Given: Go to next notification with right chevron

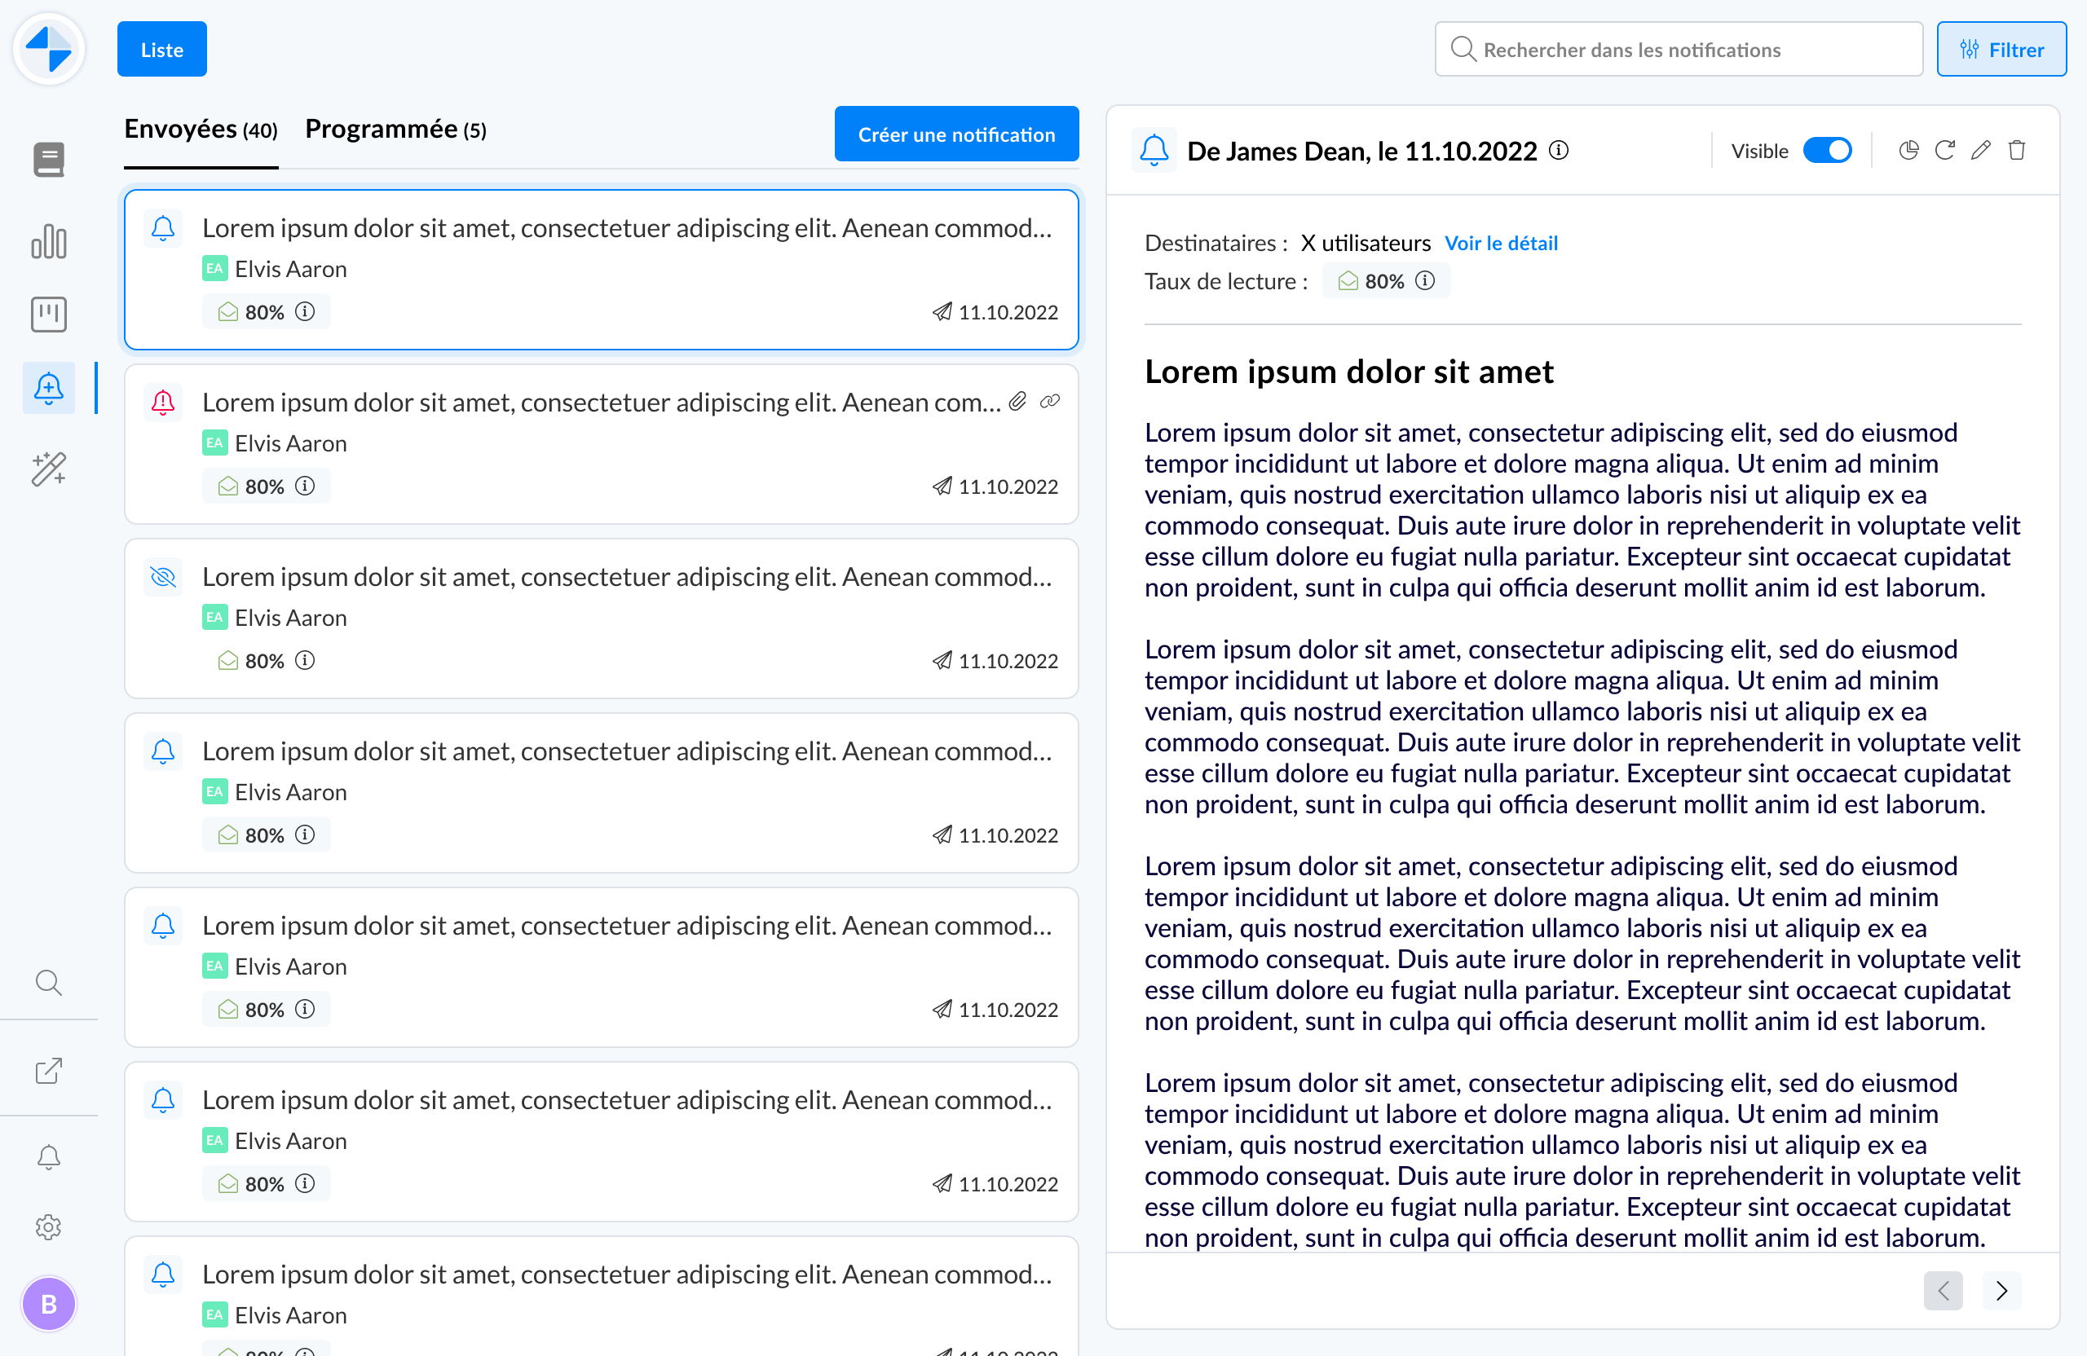Looking at the screenshot, I should (x=2001, y=1290).
